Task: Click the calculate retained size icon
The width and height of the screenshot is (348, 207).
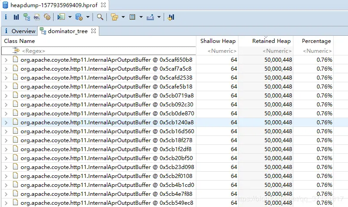Action: [132, 17]
